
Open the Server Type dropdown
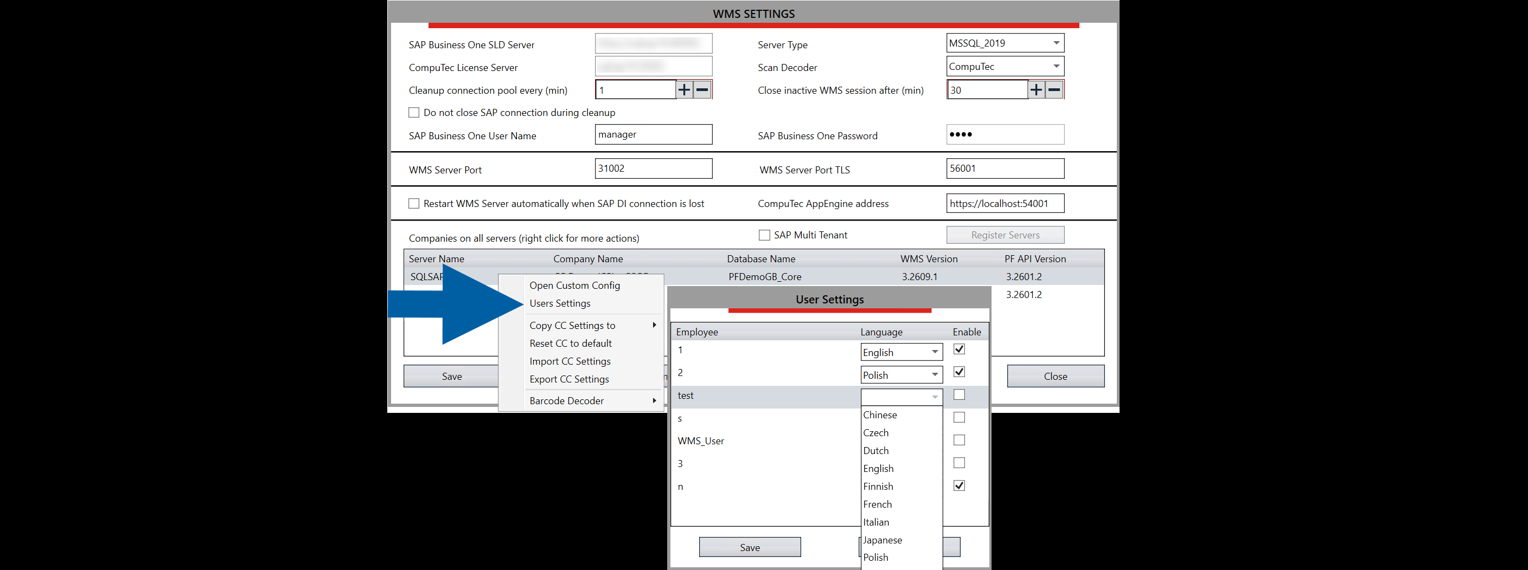tap(1006, 43)
